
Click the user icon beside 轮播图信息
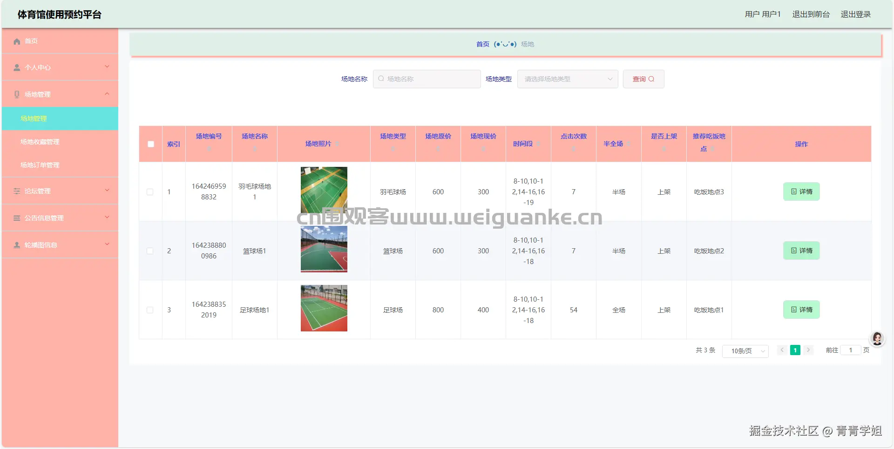coord(17,245)
